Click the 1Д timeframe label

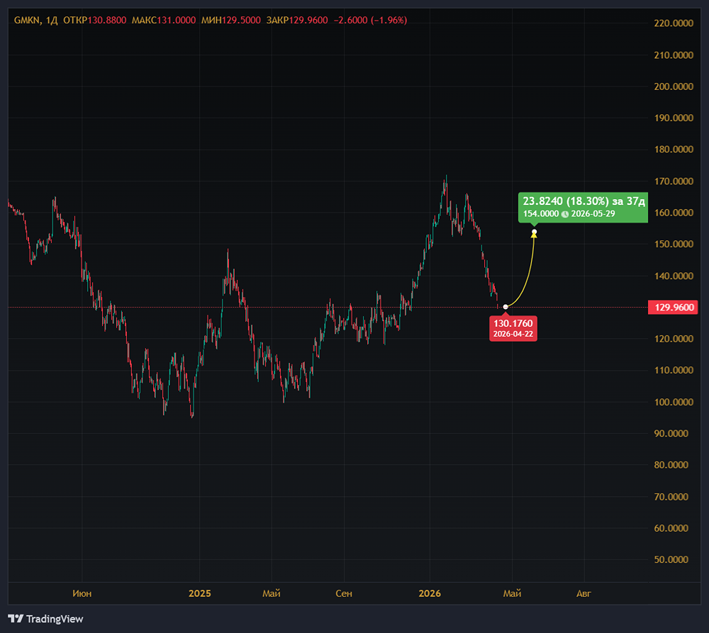pos(52,21)
